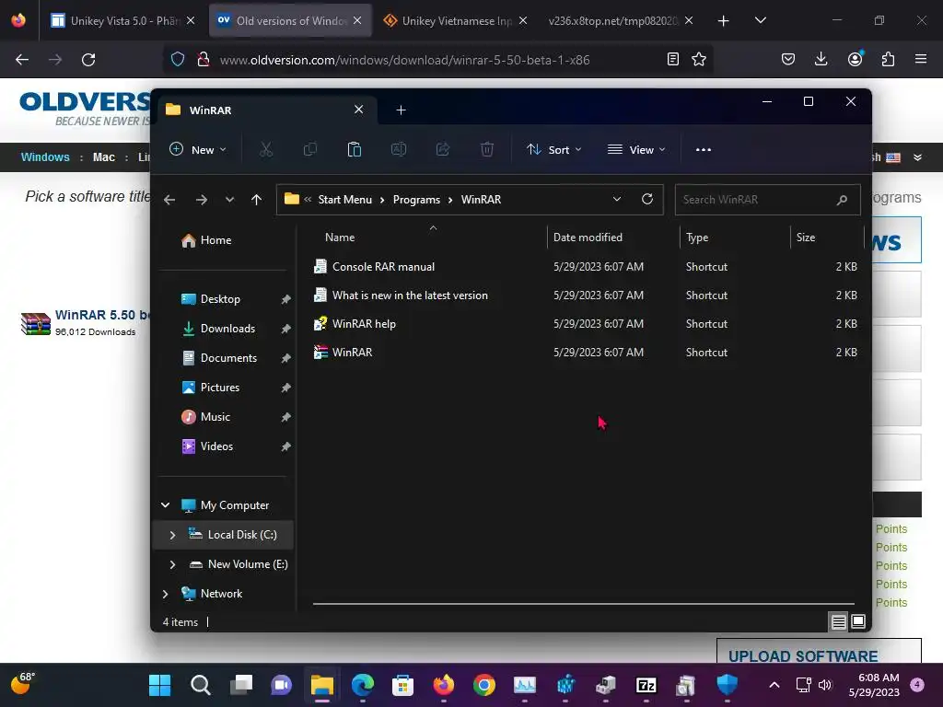The height and width of the screenshot is (707, 943).
Task: Switch to Unikey Vietnamese Input tab
Action: coord(455,20)
